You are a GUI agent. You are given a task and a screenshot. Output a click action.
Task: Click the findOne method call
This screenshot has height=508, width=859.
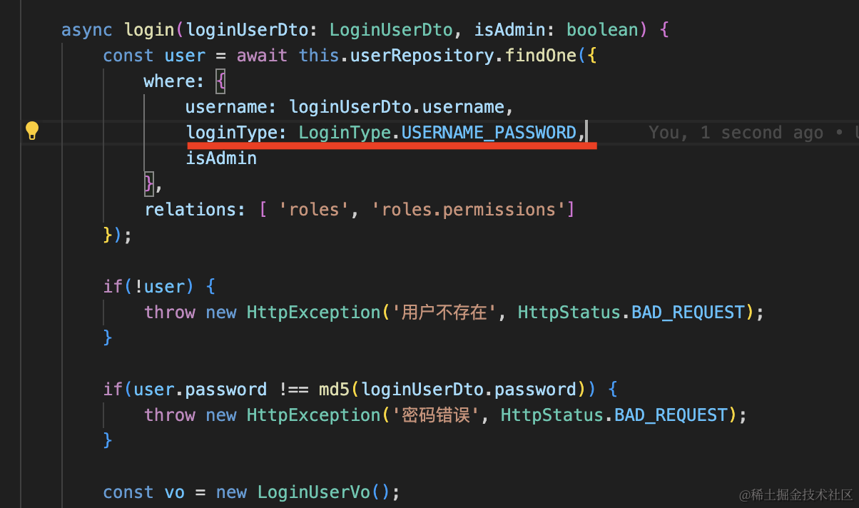pyautogui.click(x=540, y=56)
